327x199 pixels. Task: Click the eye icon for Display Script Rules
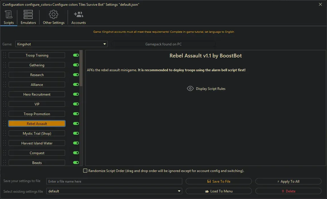(x=190, y=89)
